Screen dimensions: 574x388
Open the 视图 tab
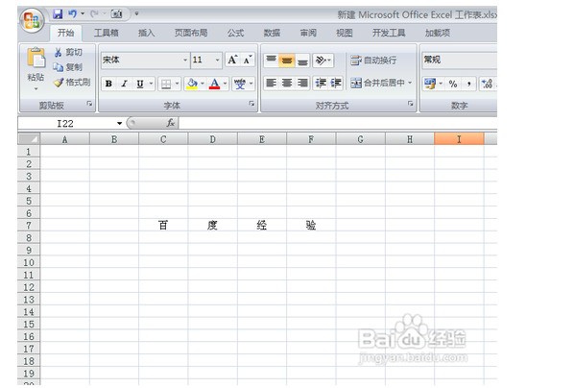click(345, 33)
